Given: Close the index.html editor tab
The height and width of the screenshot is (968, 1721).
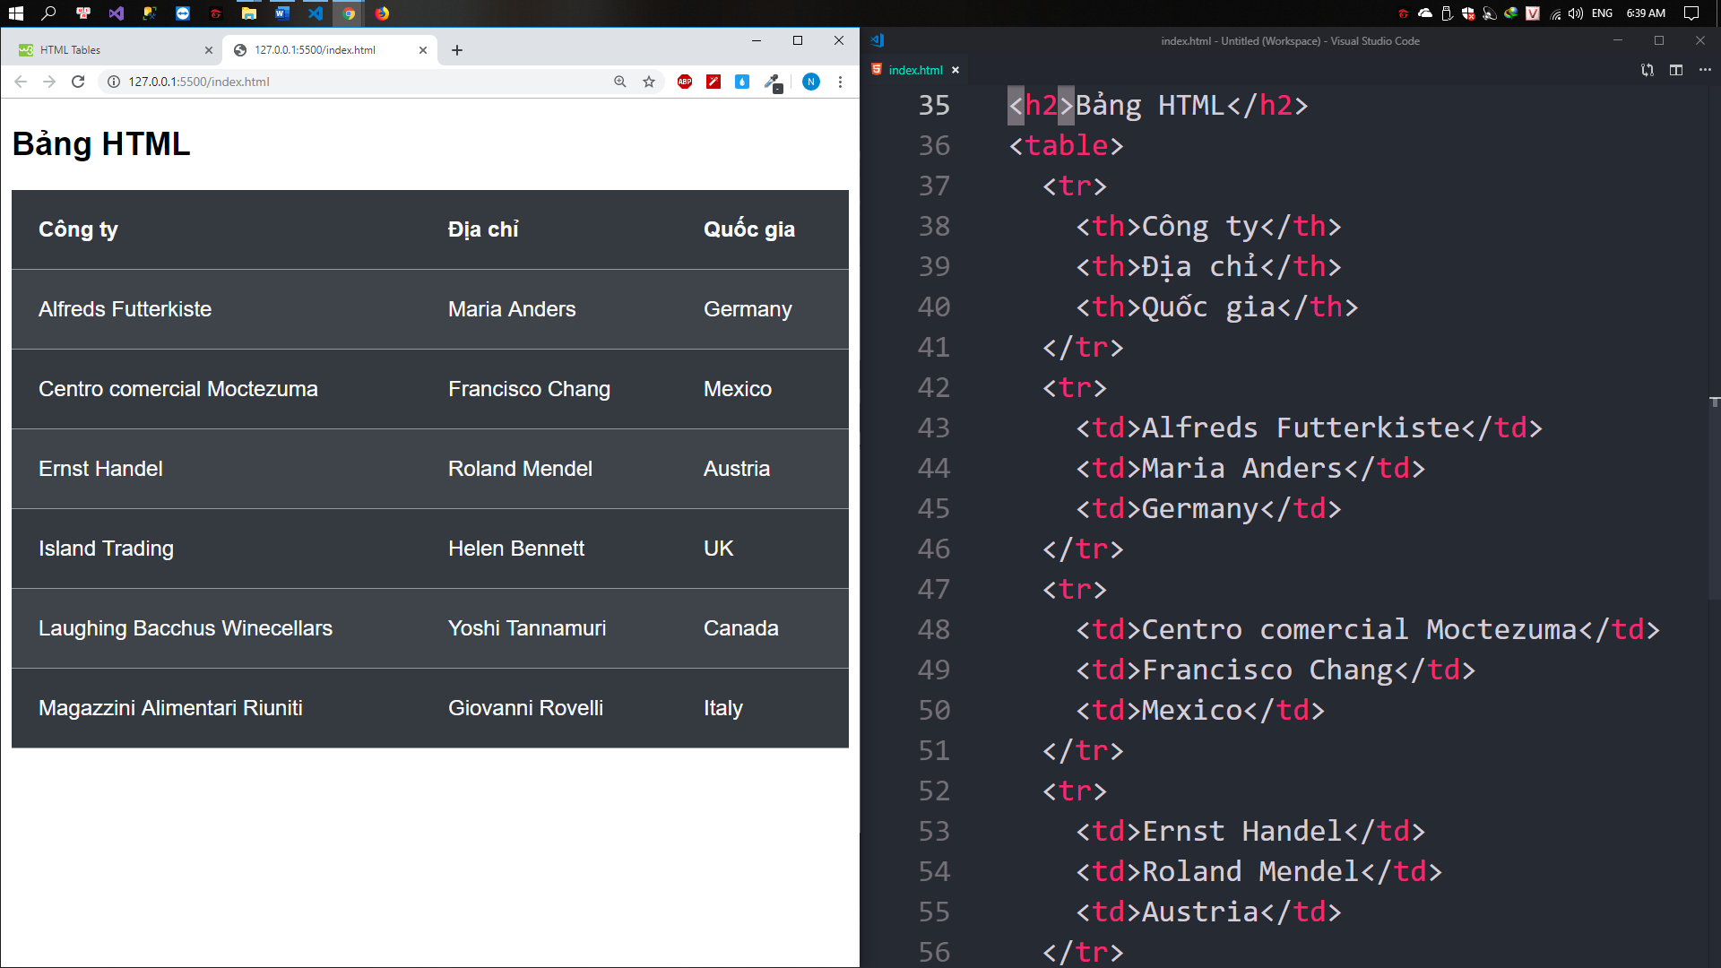Looking at the screenshot, I should (x=956, y=70).
